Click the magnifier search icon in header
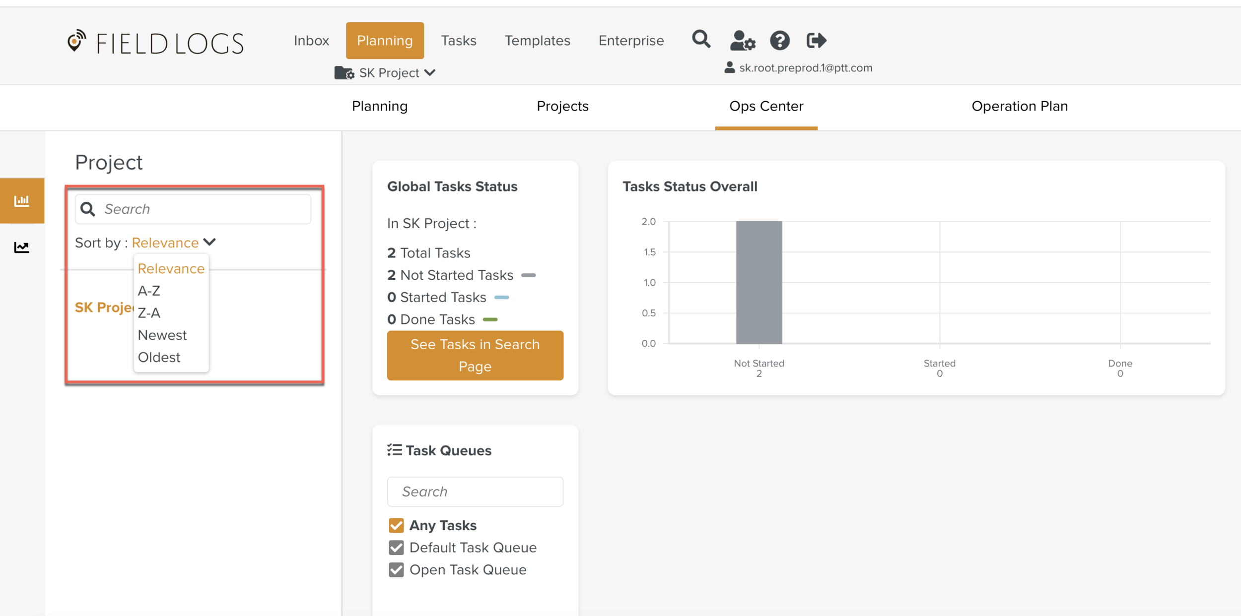 pos(701,39)
